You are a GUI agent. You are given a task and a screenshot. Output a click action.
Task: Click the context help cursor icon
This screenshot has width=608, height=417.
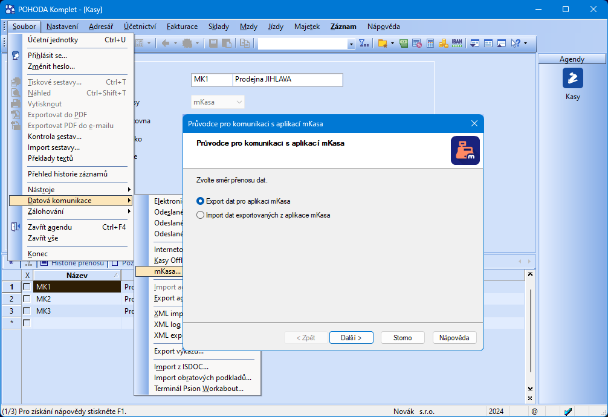pyautogui.click(x=516, y=44)
